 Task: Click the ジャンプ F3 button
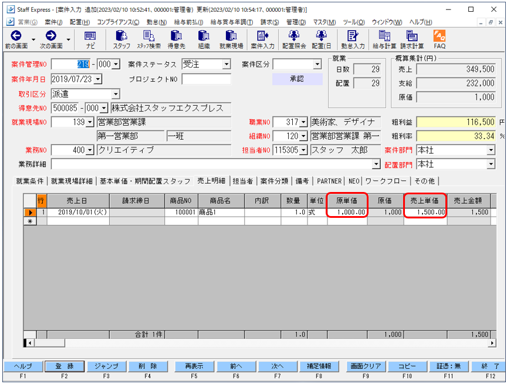pyautogui.click(x=106, y=366)
